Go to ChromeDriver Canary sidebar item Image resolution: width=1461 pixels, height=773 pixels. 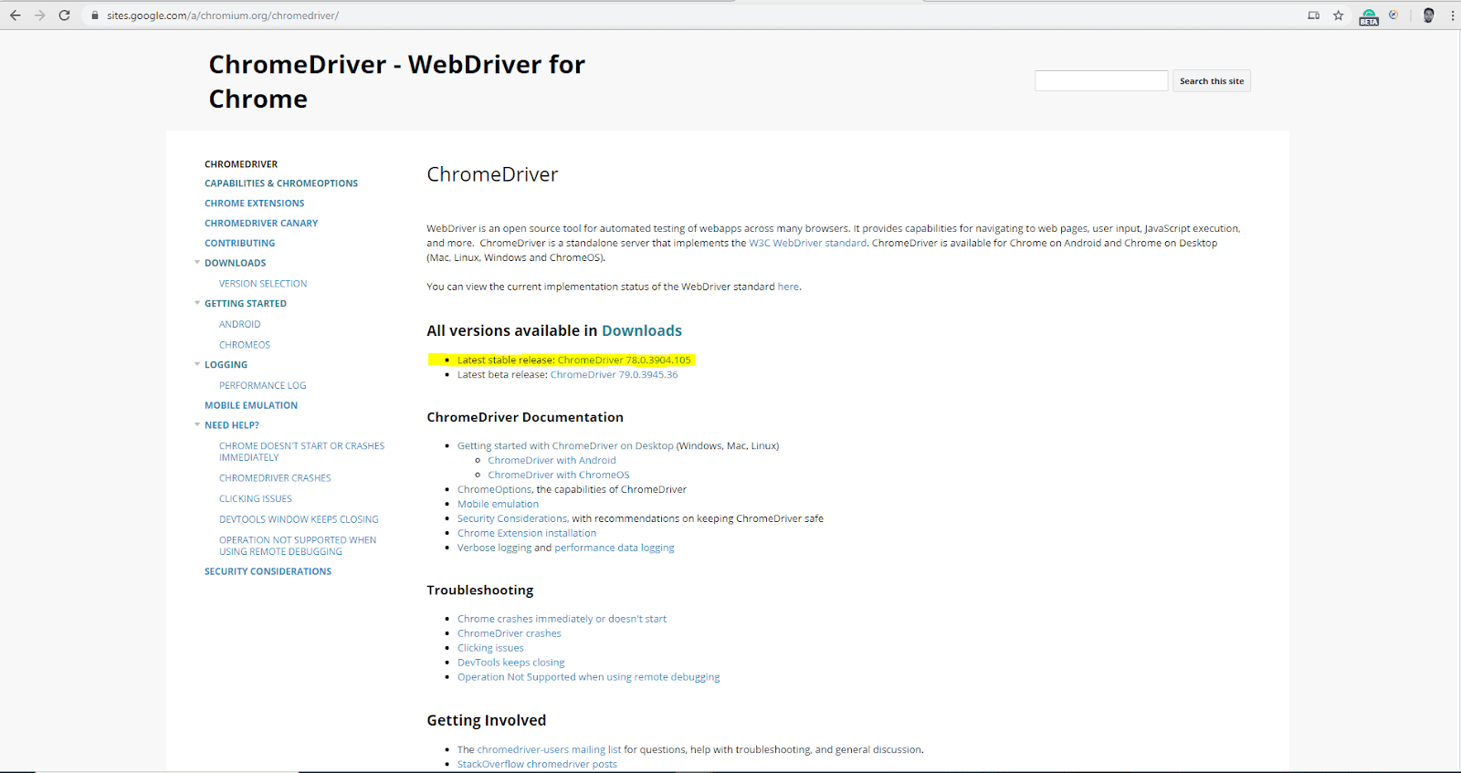click(x=261, y=223)
